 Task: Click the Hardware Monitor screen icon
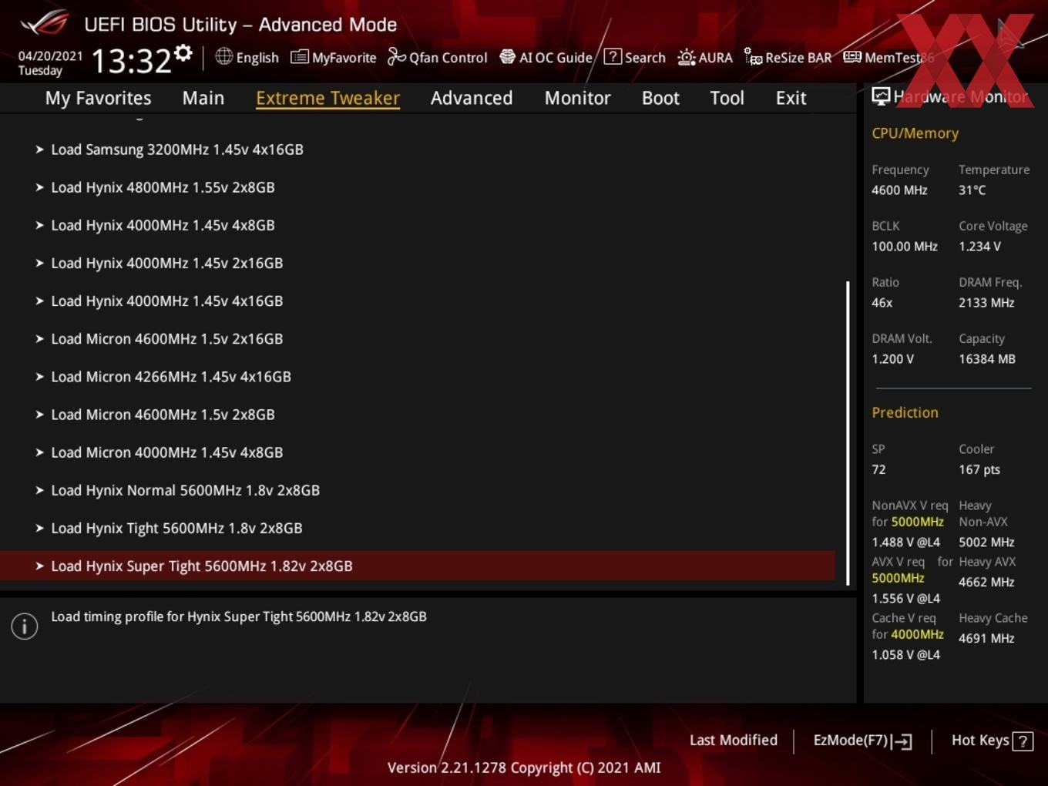[881, 96]
